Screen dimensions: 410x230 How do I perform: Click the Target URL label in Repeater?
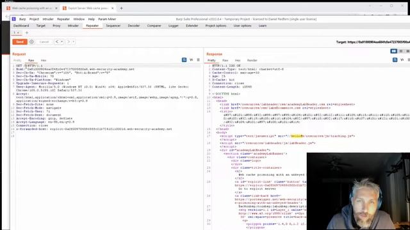(373, 42)
